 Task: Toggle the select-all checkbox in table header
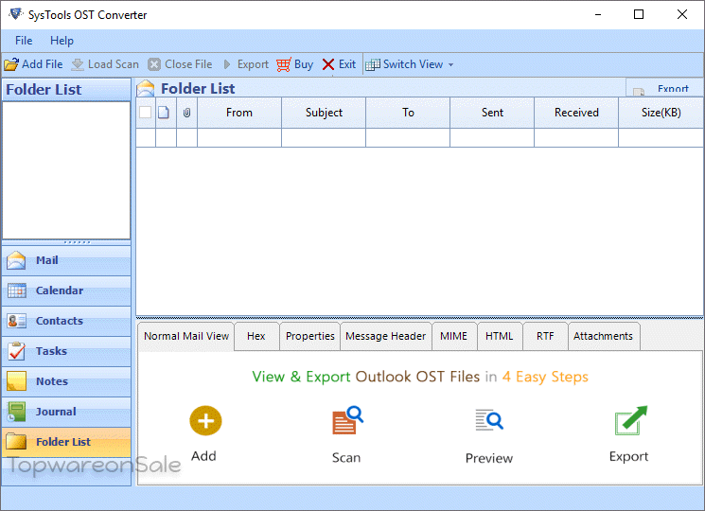pyautogui.click(x=145, y=113)
